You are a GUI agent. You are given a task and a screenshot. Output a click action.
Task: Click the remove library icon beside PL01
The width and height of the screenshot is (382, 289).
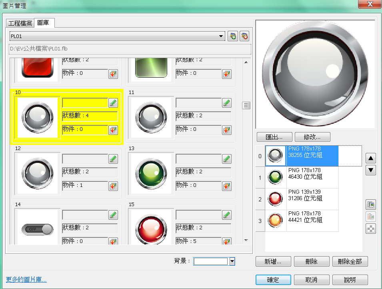[x=244, y=36]
